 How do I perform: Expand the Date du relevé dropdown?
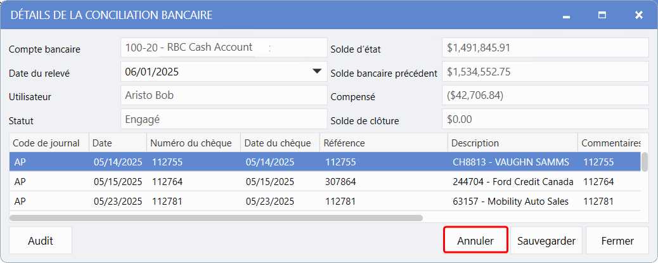tap(318, 72)
